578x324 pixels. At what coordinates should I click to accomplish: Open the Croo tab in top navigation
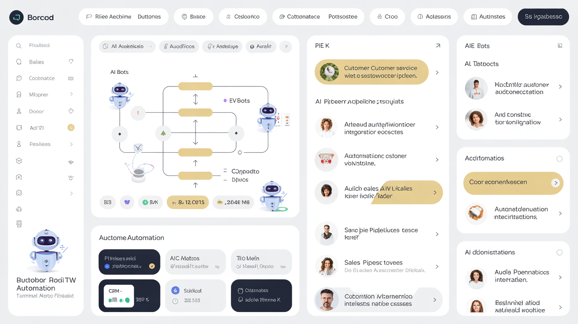[x=387, y=17]
